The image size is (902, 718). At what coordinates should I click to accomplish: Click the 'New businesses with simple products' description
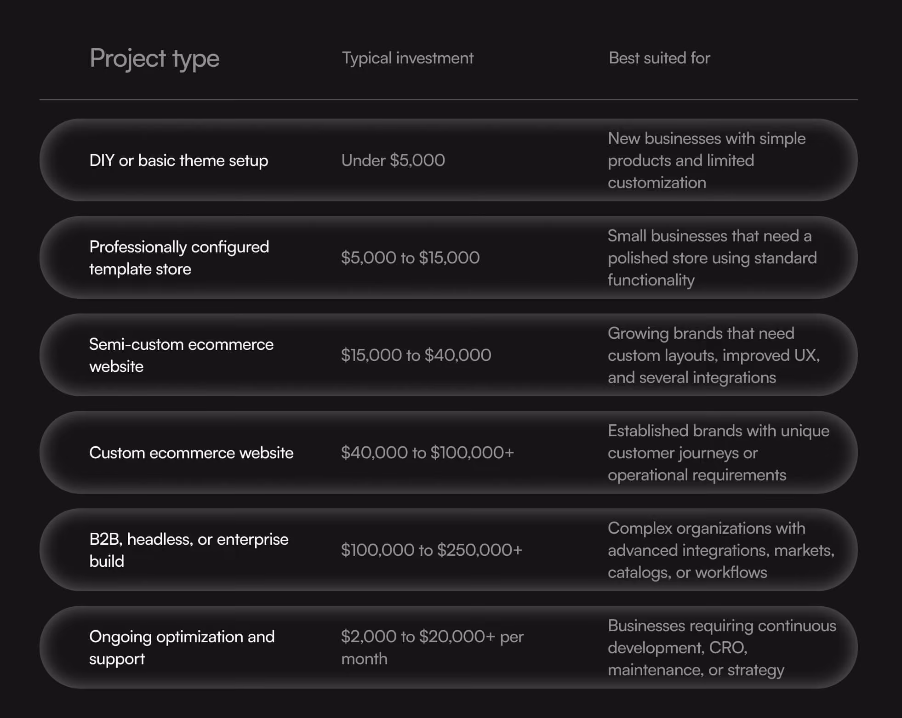coord(707,160)
